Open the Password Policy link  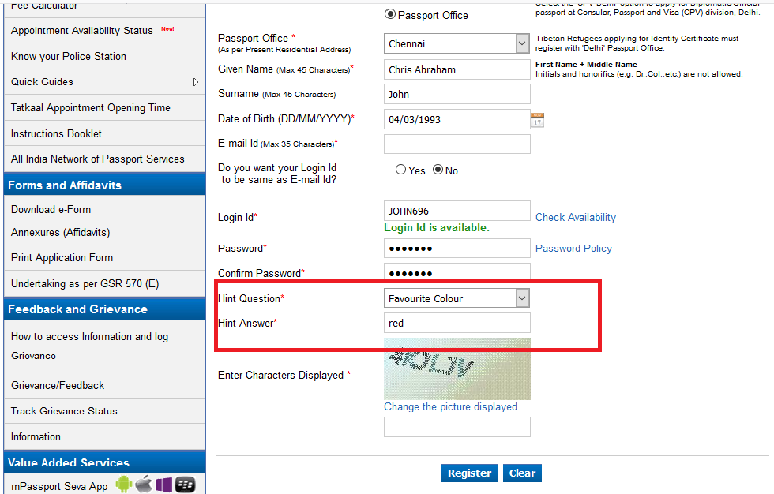pyautogui.click(x=573, y=248)
